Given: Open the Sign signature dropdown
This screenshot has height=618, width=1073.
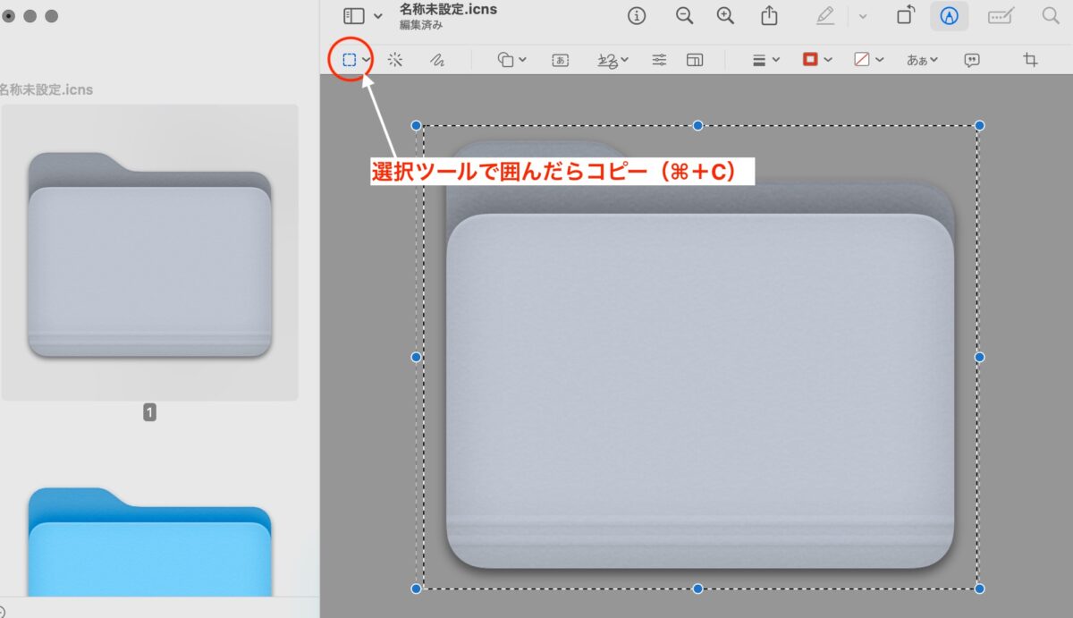Looking at the screenshot, I should tap(613, 60).
